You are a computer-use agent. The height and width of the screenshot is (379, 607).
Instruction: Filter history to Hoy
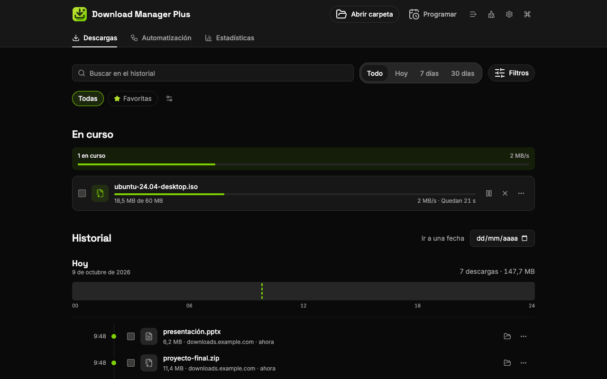[401, 73]
